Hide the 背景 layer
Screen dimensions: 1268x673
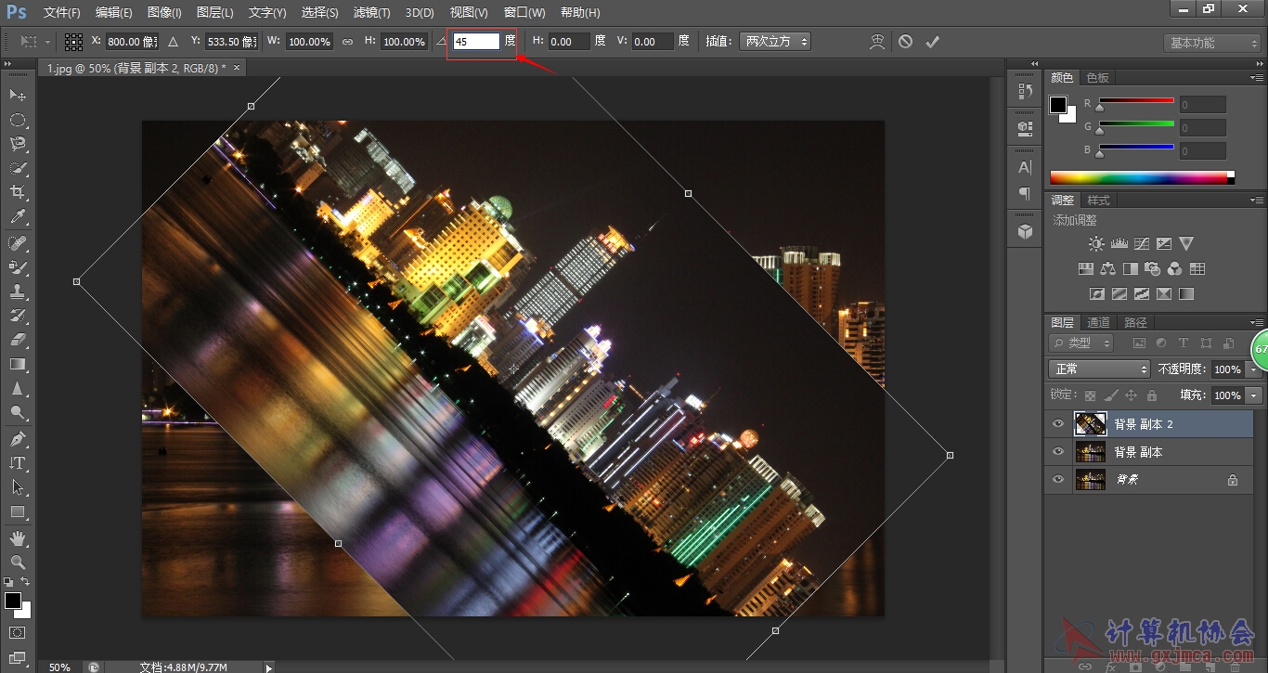1058,480
